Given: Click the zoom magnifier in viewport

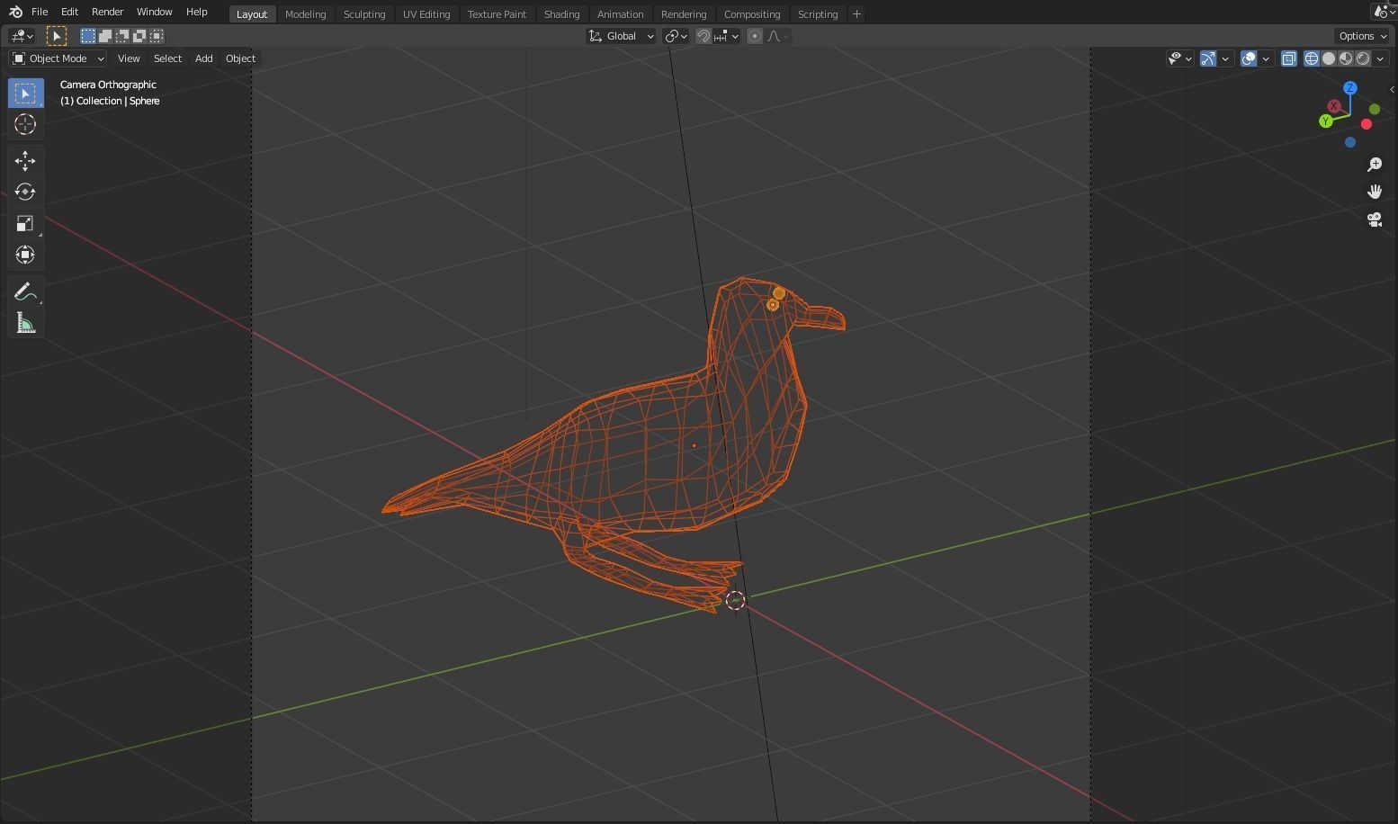Looking at the screenshot, I should pos(1375,165).
